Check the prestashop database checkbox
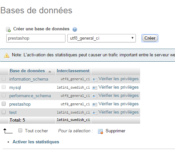This screenshot has height=154, width=175. 4,104
